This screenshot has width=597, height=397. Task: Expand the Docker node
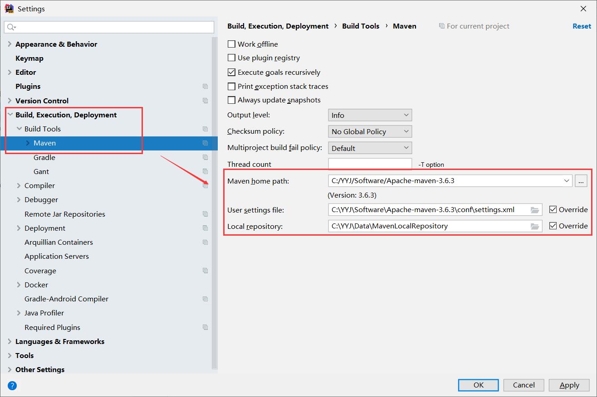click(x=19, y=285)
